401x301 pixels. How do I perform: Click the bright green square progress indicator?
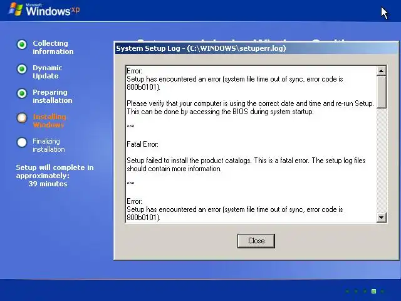tap(373, 291)
